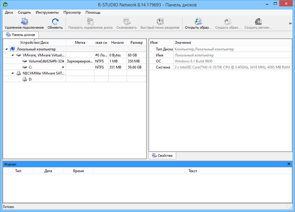Close the Журнал log panel
The image size is (295, 212).
[289, 164]
